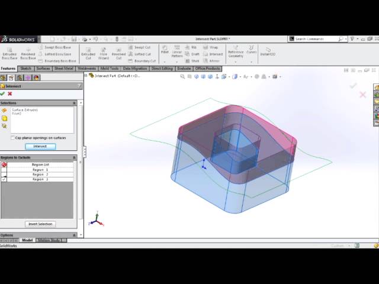The width and height of the screenshot is (379, 284).
Task: Click the Search Commands field
Action: (318, 39)
